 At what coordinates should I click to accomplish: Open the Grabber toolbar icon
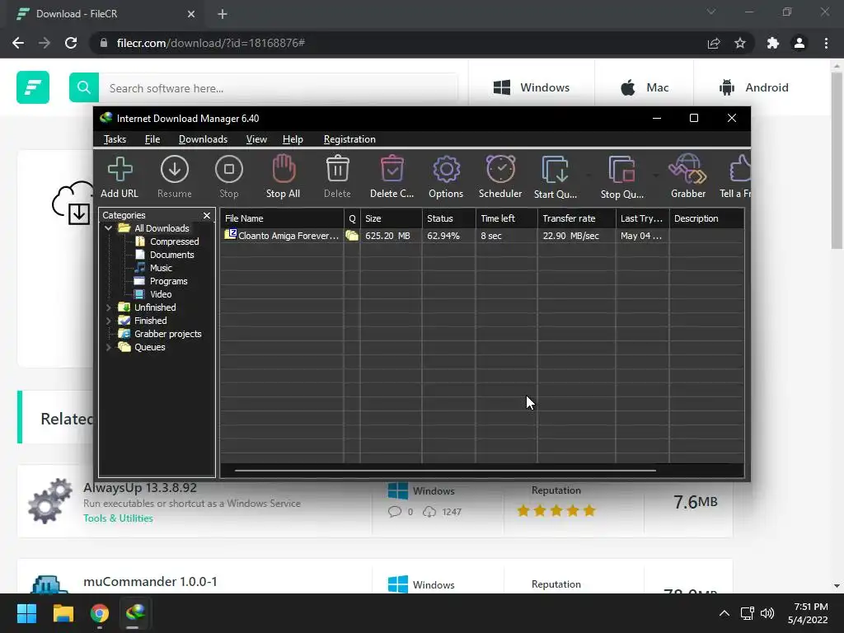click(x=688, y=176)
